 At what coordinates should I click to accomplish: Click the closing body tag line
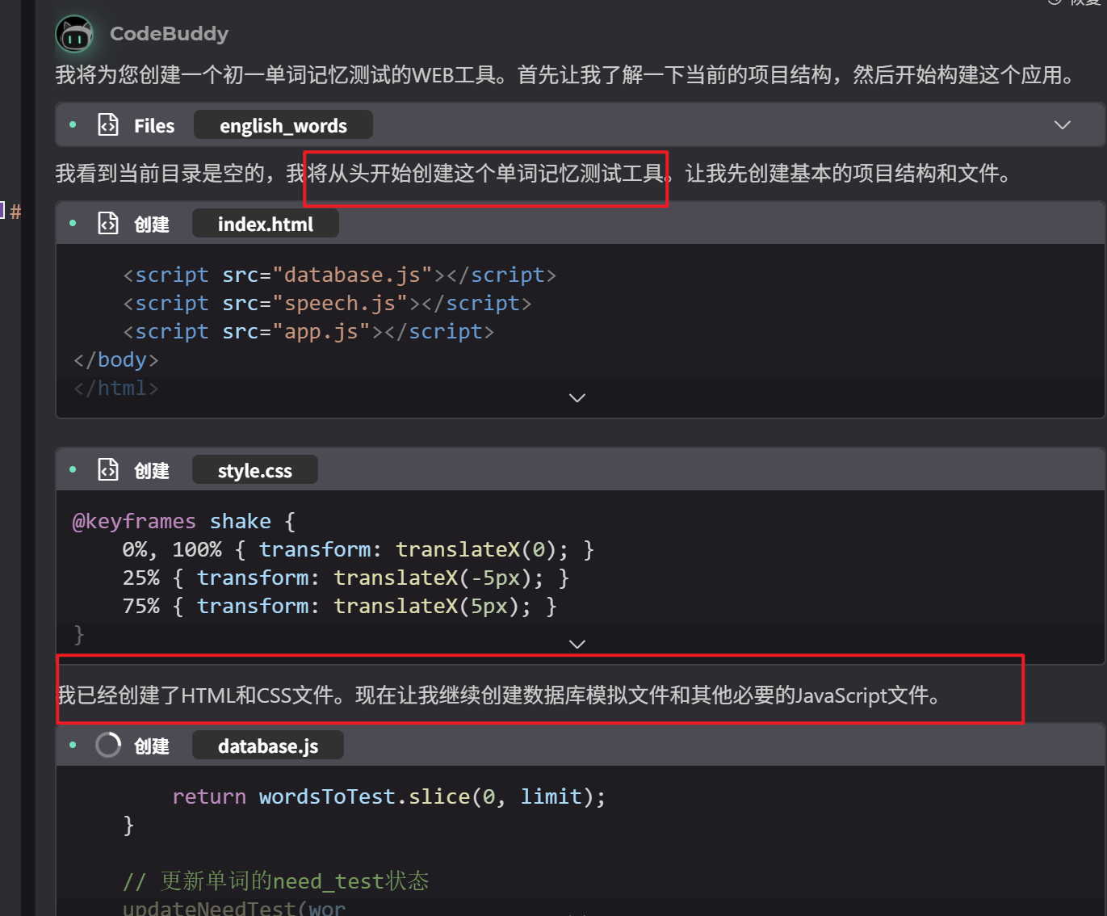pyautogui.click(x=115, y=360)
